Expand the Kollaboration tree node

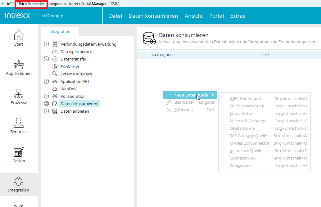click(x=47, y=96)
